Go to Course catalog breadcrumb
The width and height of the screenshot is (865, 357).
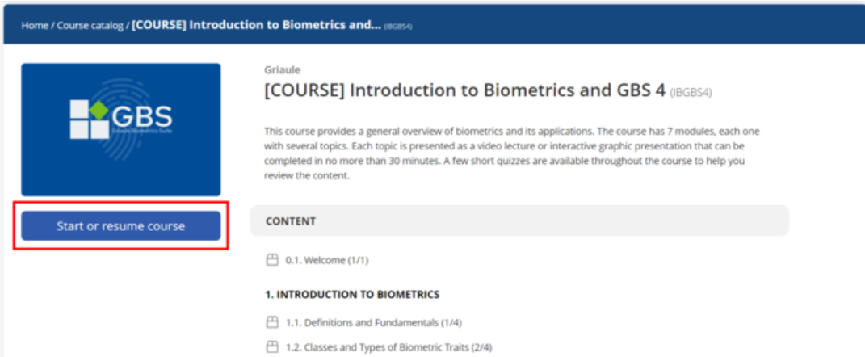pos(90,26)
